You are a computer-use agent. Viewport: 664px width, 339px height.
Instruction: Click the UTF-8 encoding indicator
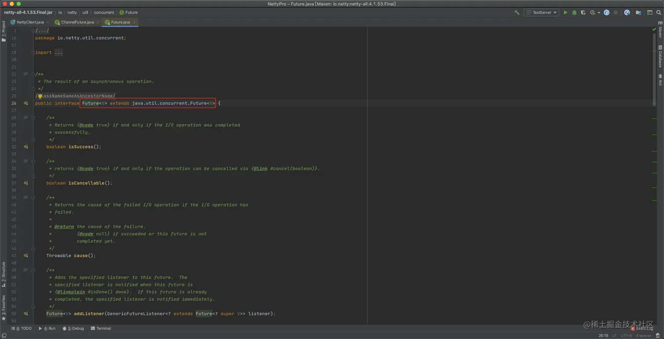click(x=626, y=335)
